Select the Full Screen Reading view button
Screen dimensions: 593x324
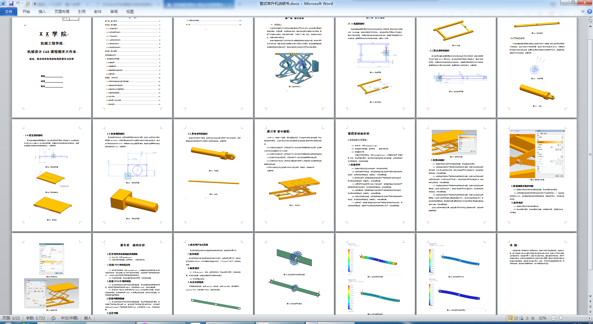coord(516,318)
